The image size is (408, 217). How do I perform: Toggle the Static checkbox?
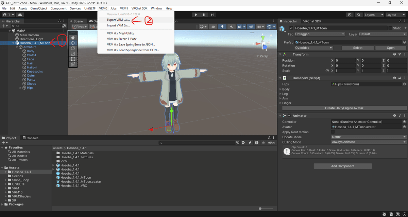[x=390, y=28]
